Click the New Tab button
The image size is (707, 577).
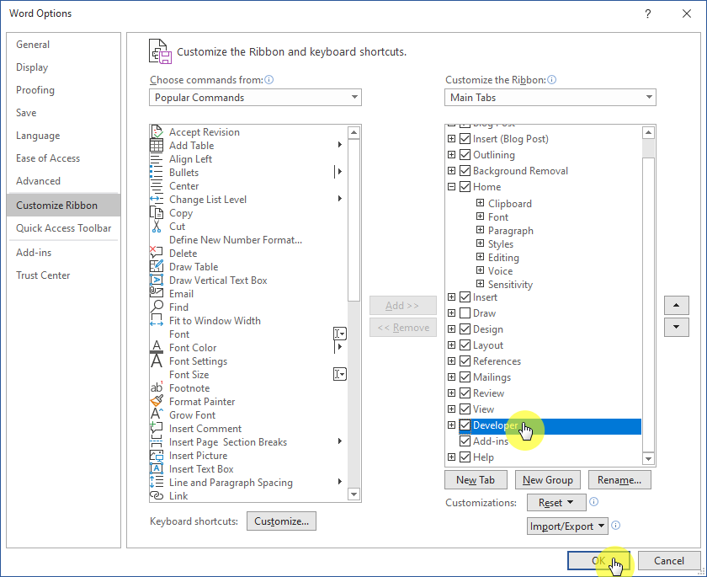(x=476, y=480)
